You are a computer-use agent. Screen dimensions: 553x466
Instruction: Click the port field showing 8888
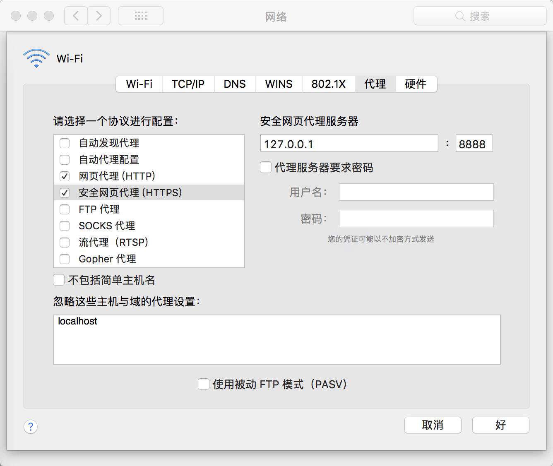pos(474,143)
